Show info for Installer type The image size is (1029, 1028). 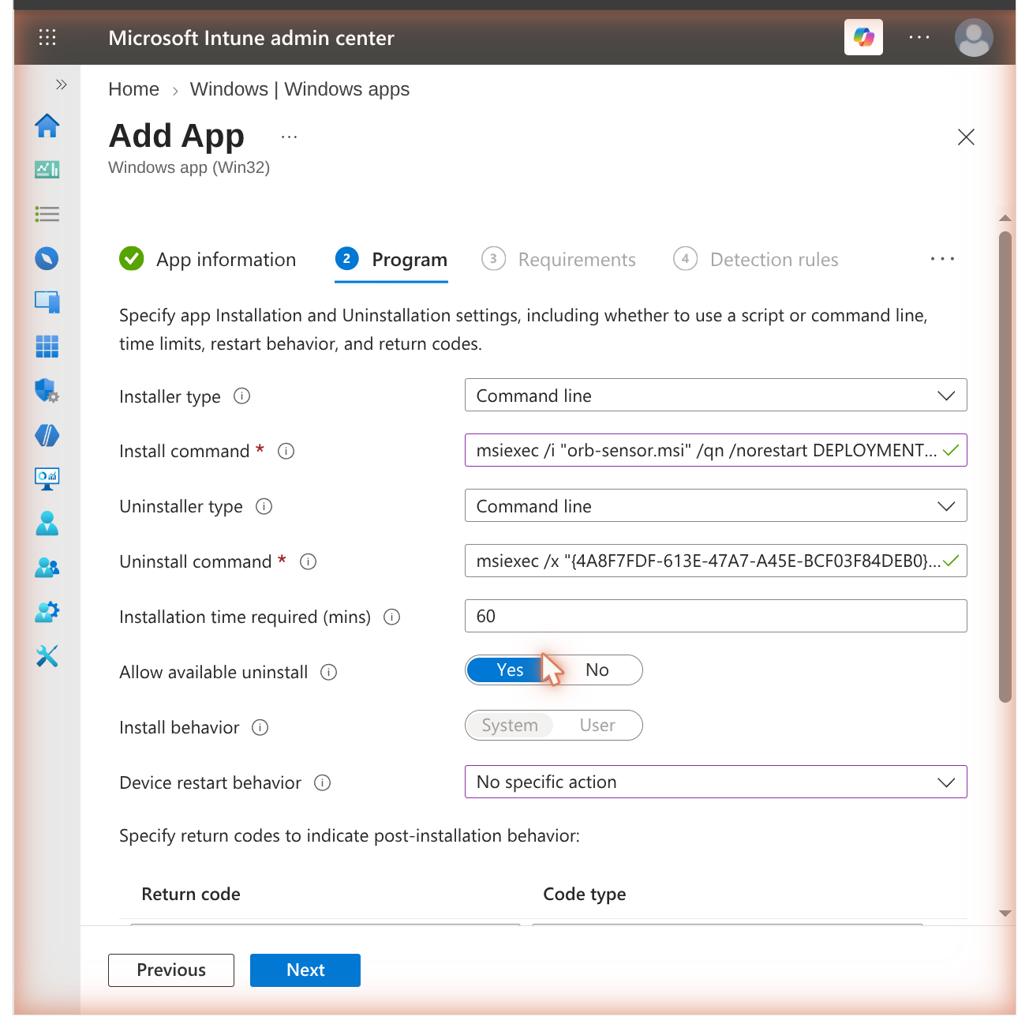242,396
